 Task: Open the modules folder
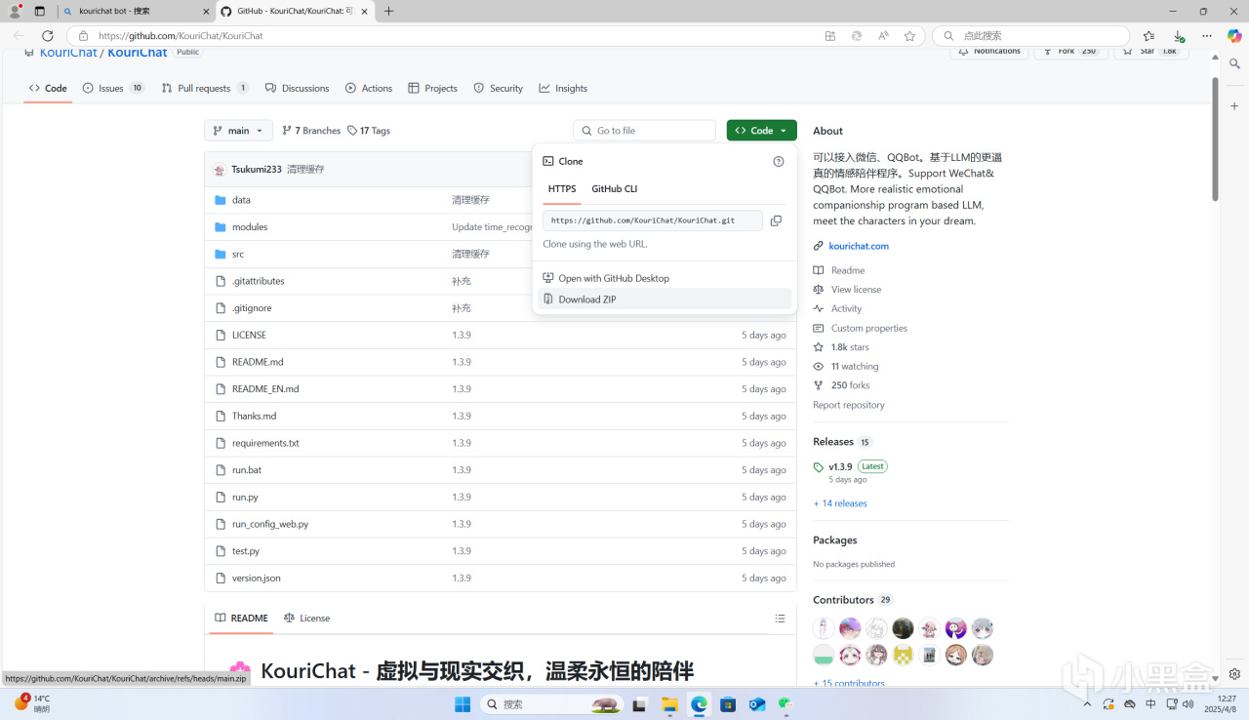pos(250,227)
